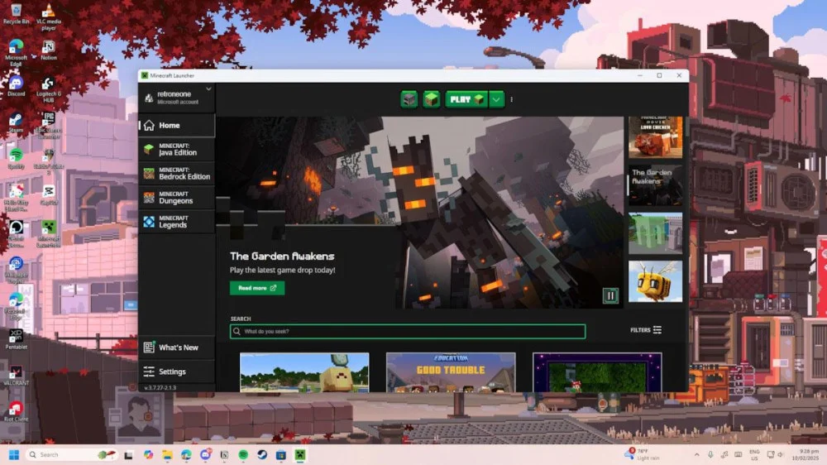Screen dimensions: 827x465
Task: Open the weather widget showing Light rain
Action: point(642,454)
